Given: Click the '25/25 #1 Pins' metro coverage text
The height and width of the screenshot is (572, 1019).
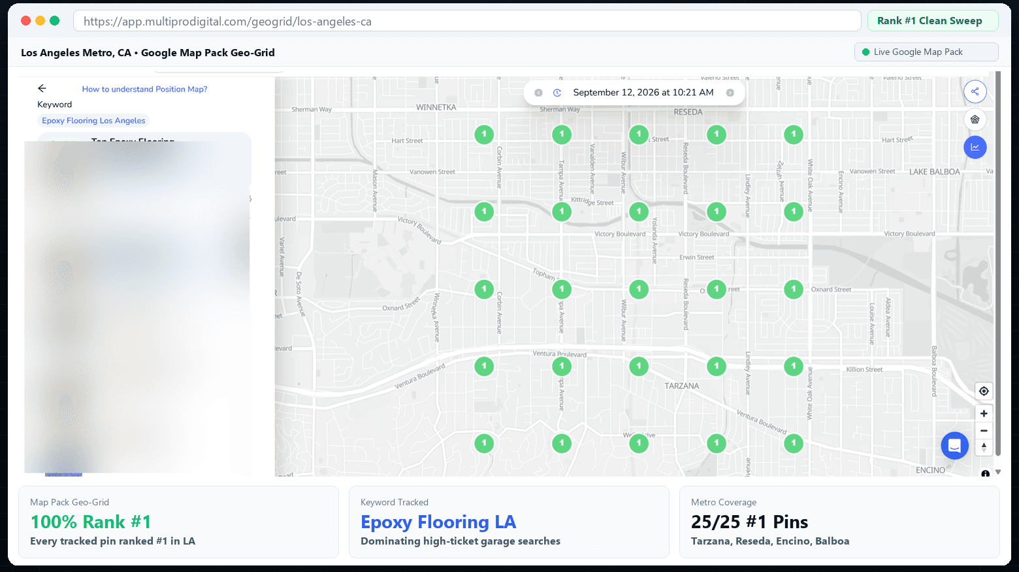Looking at the screenshot, I should pos(749,522).
